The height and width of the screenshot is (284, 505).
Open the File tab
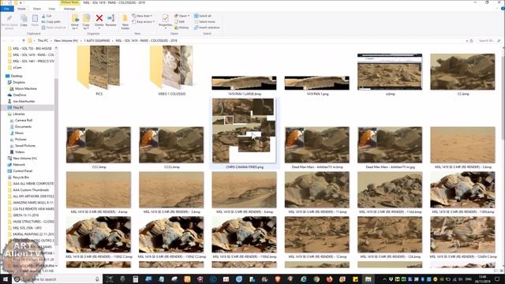click(6, 9)
